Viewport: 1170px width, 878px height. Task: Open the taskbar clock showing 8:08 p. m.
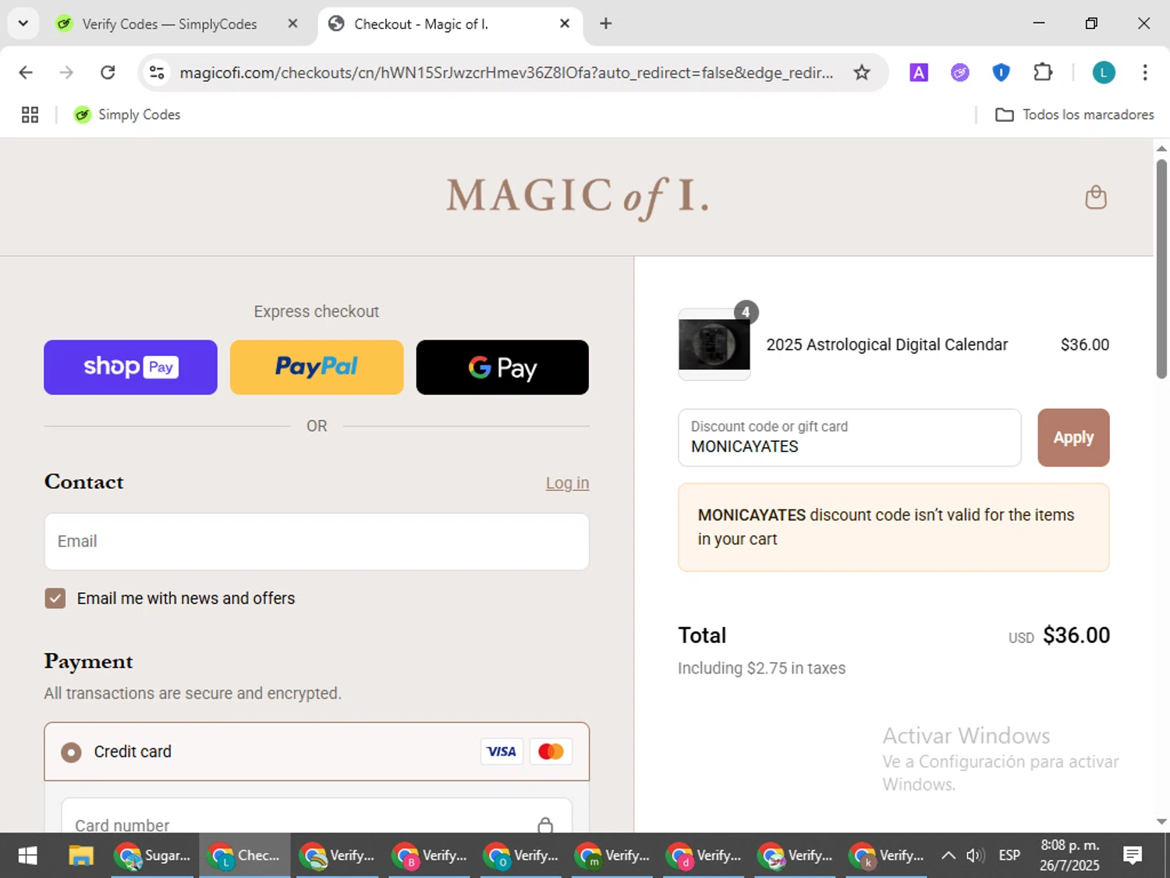1069,855
